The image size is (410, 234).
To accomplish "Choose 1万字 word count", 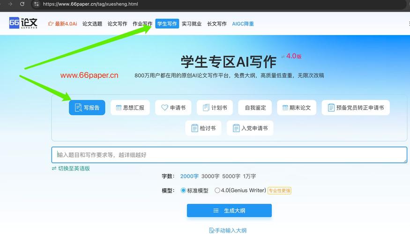I will 249,176.
